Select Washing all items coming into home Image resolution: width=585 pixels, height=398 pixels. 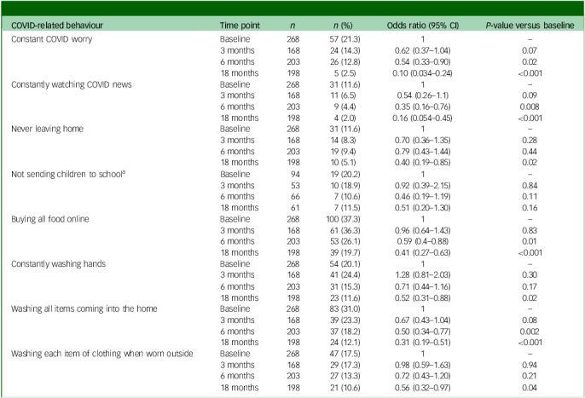[x=84, y=309]
